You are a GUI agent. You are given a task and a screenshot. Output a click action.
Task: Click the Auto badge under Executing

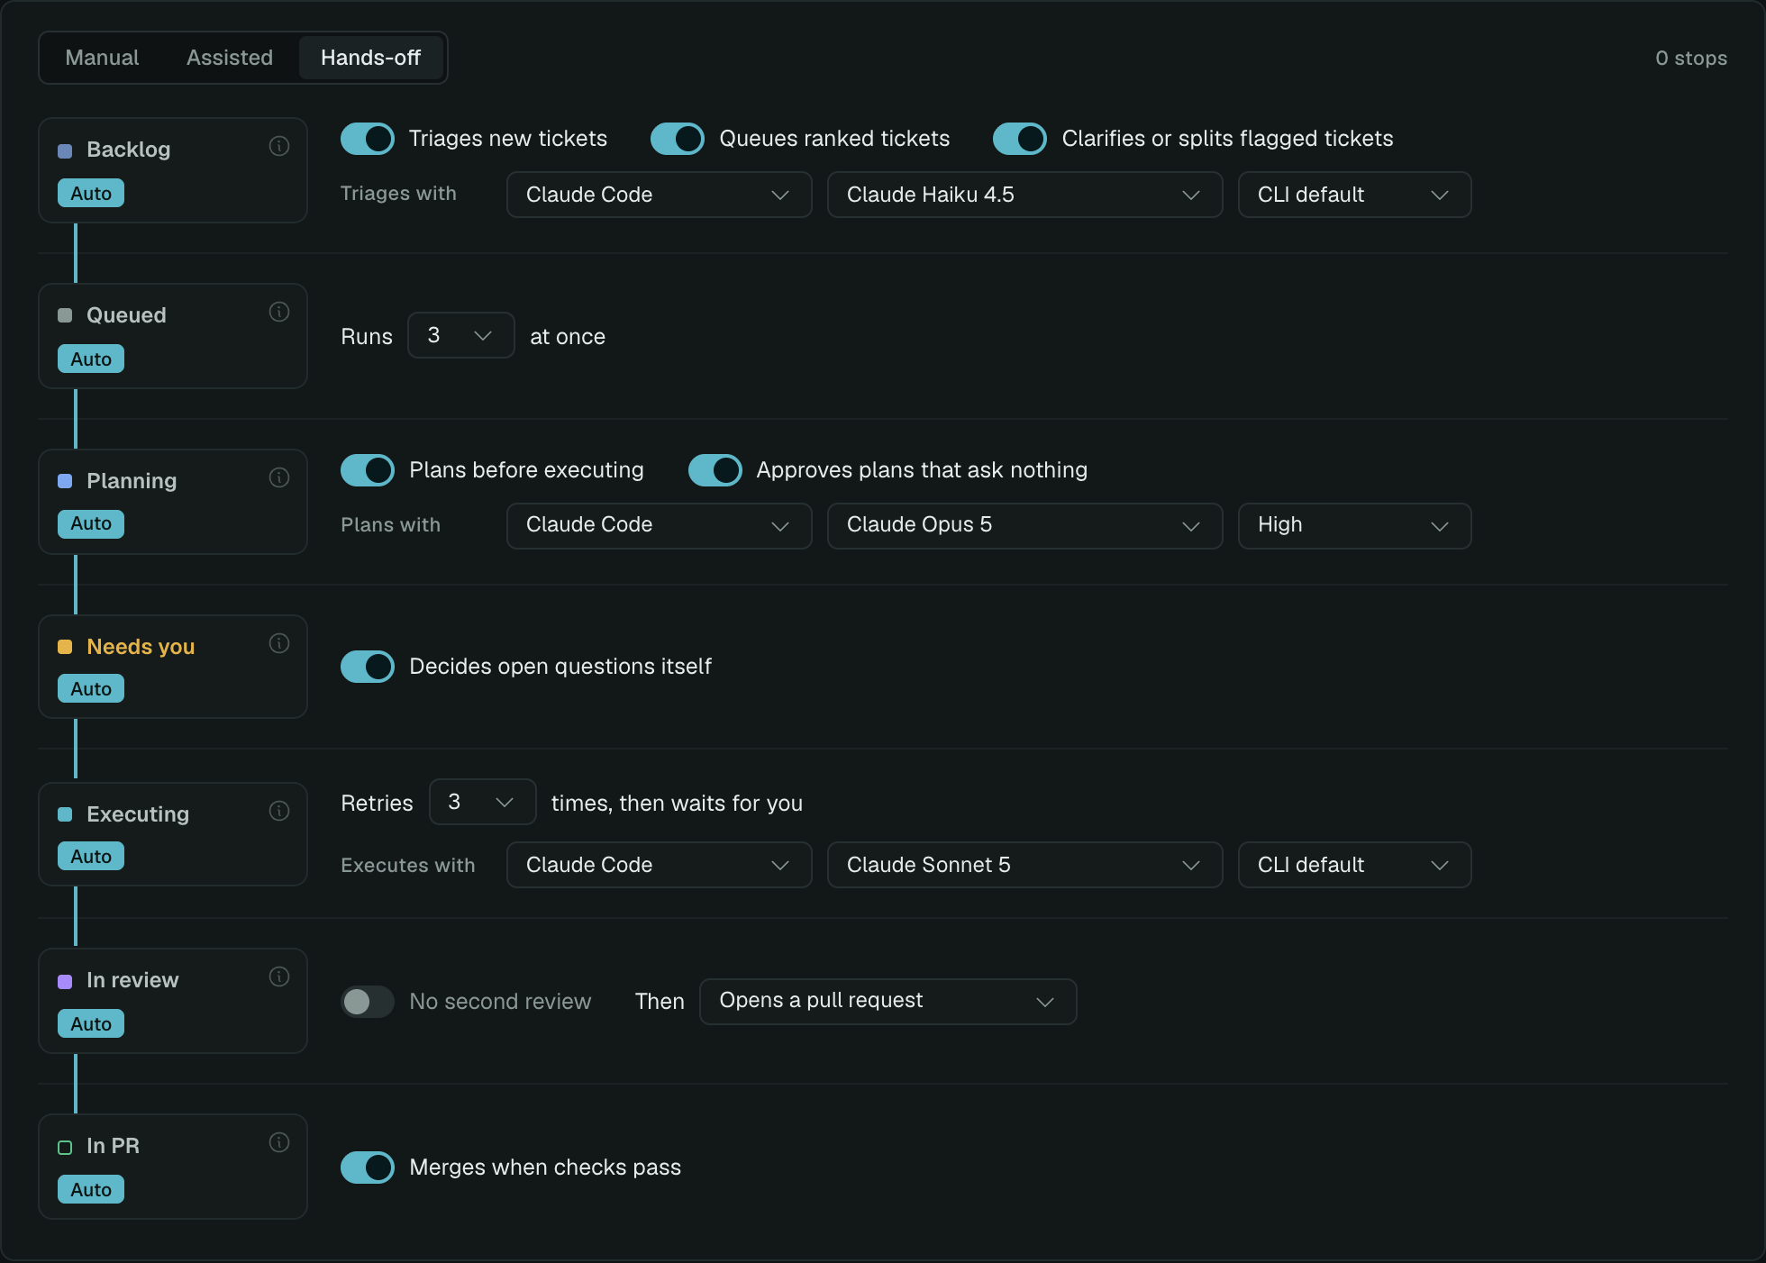click(91, 856)
